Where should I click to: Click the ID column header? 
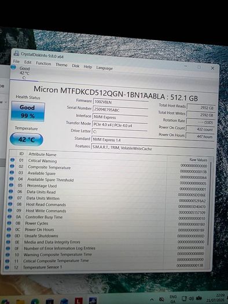tap(21, 154)
